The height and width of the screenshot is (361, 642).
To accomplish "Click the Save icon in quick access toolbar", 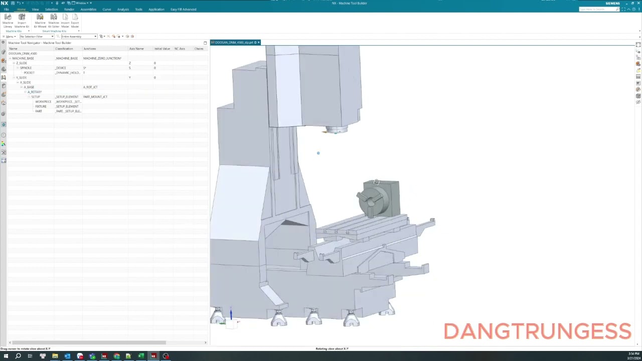I will (x=13, y=3).
